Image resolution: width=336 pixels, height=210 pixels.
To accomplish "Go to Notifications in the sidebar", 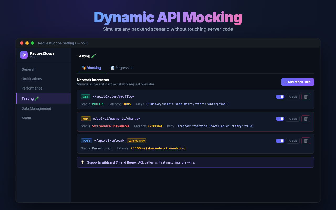I will 43,79.
